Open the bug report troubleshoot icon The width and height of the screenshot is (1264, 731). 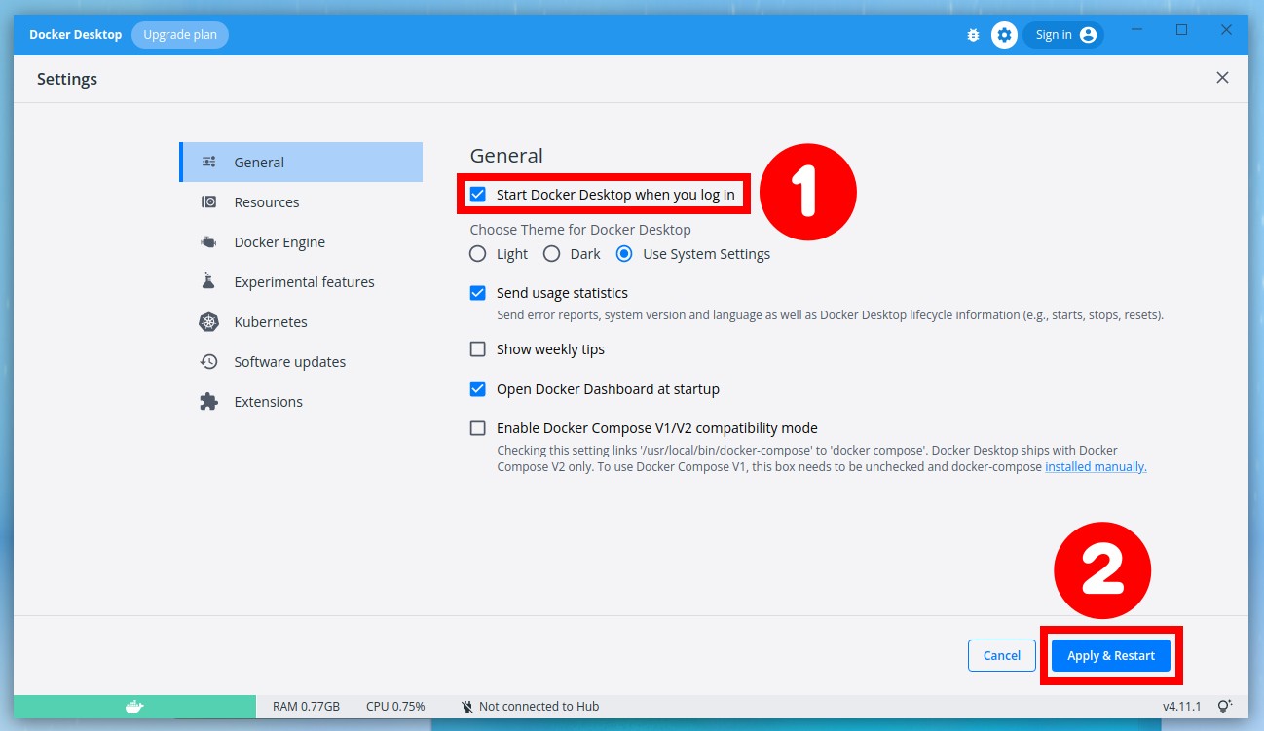click(973, 35)
